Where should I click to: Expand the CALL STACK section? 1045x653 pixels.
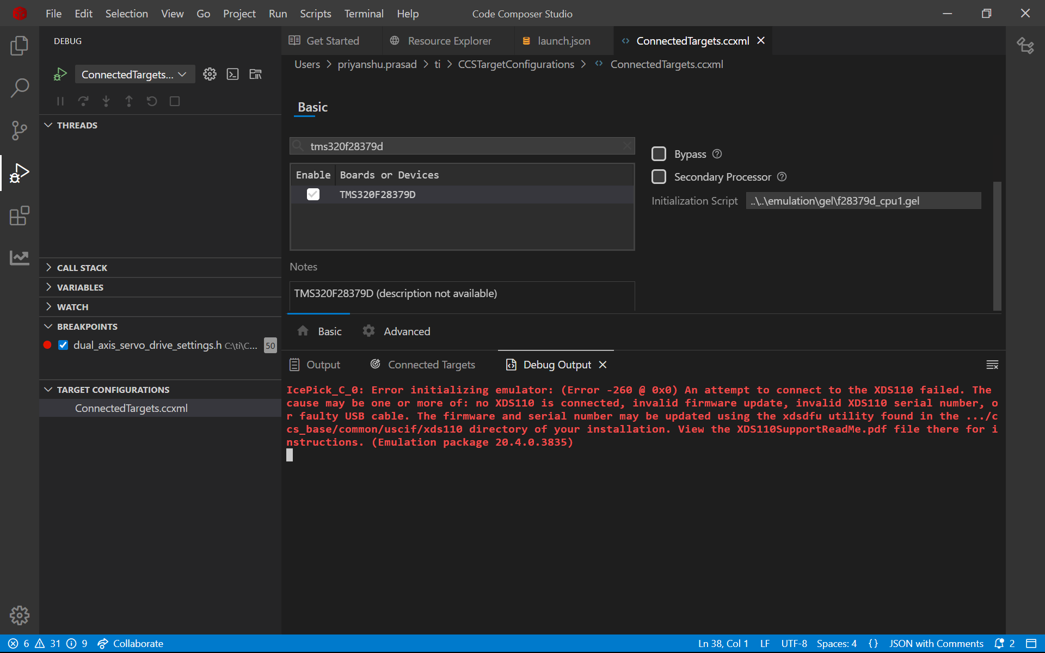coord(160,268)
